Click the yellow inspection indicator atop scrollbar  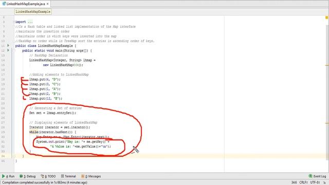point(327,17)
